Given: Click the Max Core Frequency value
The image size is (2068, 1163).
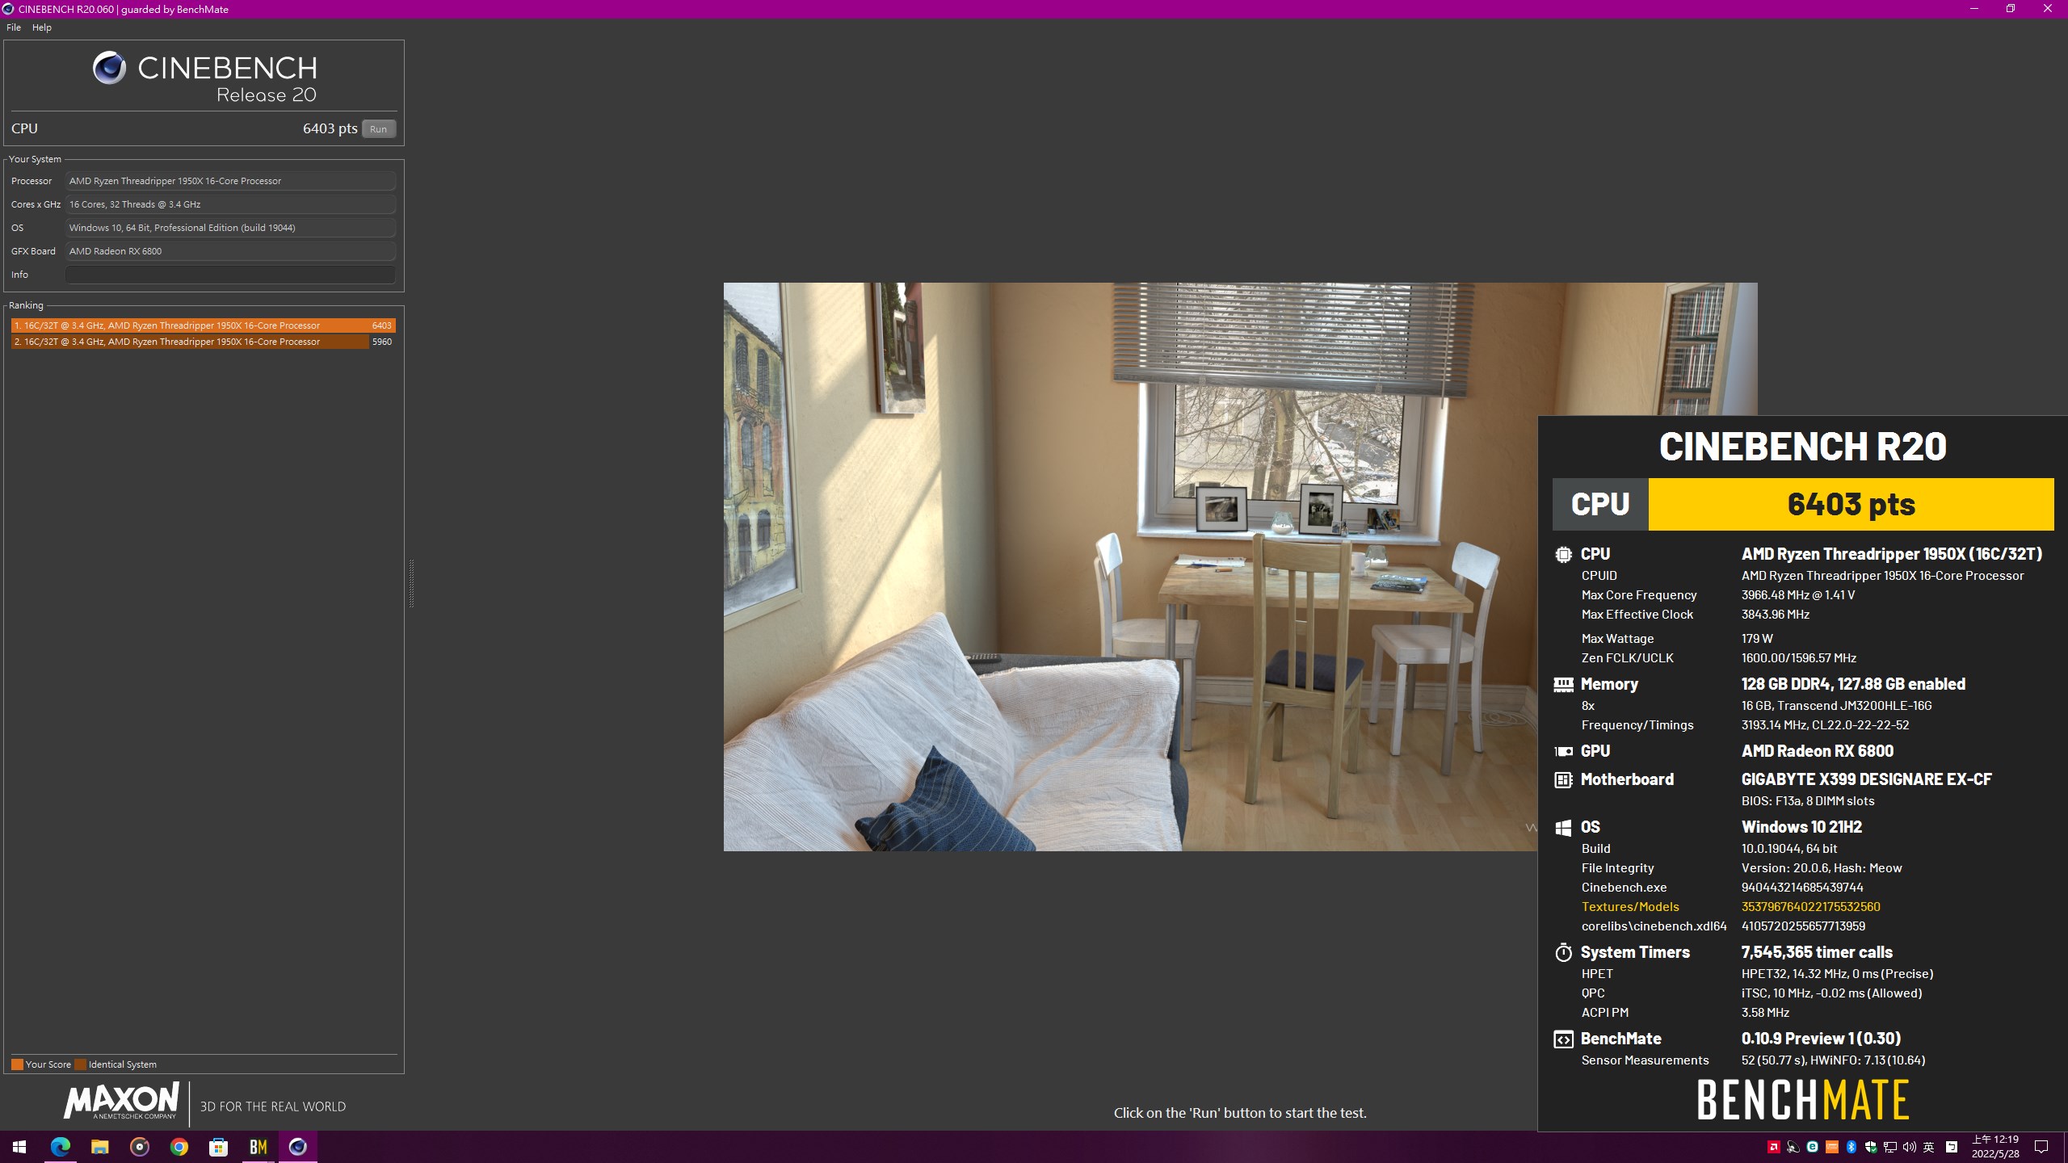Looking at the screenshot, I should [x=1797, y=595].
